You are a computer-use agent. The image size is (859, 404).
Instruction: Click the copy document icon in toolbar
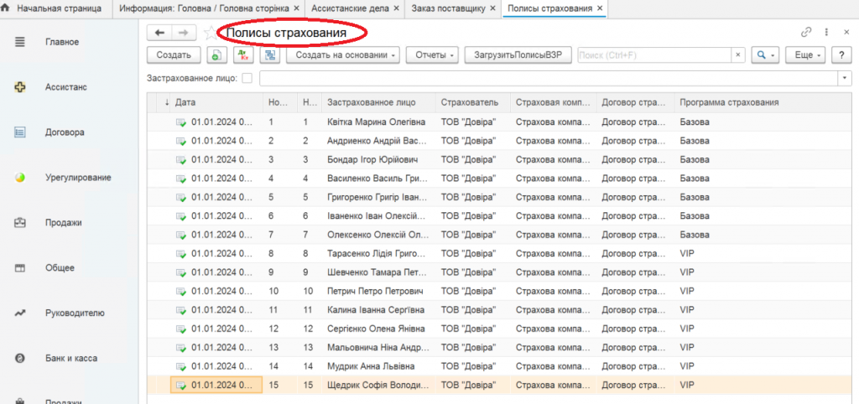click(x=216, y=55)
